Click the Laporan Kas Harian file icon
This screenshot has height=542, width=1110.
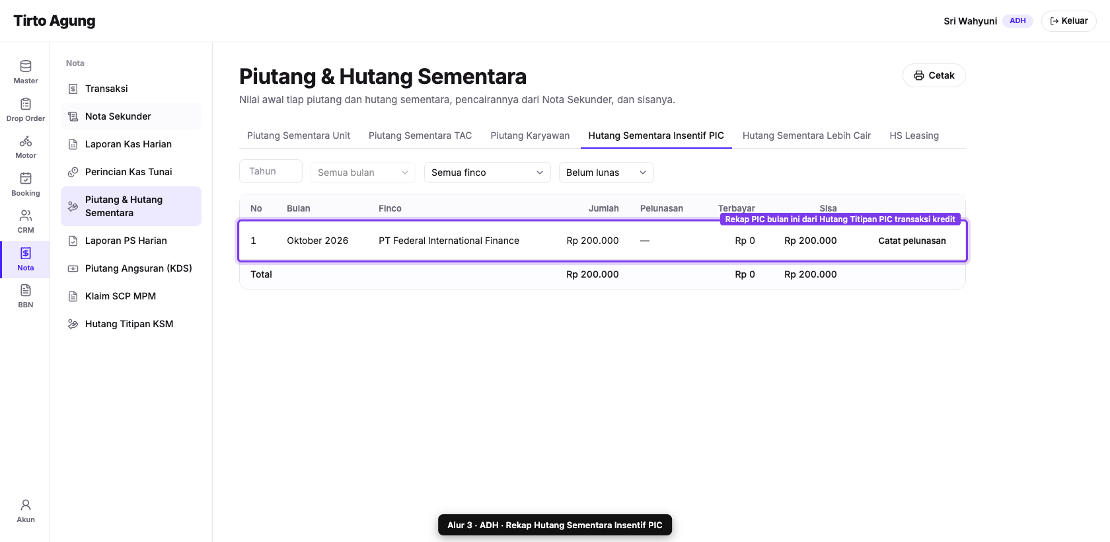click(73, 144)
